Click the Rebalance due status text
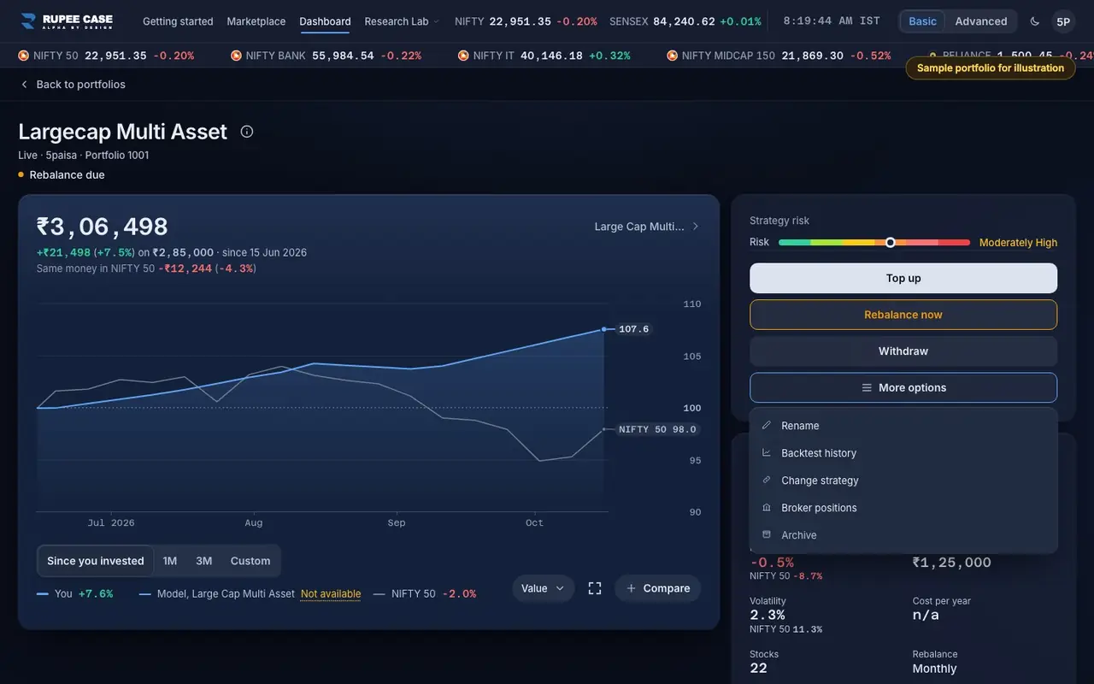This screenshot has height=684, width=1094. [x=67, y=175]
